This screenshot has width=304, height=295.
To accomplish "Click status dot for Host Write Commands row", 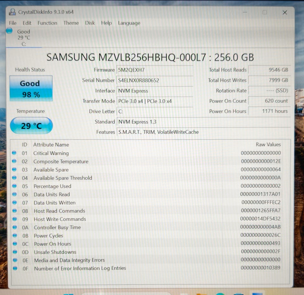I will point(15,219).
